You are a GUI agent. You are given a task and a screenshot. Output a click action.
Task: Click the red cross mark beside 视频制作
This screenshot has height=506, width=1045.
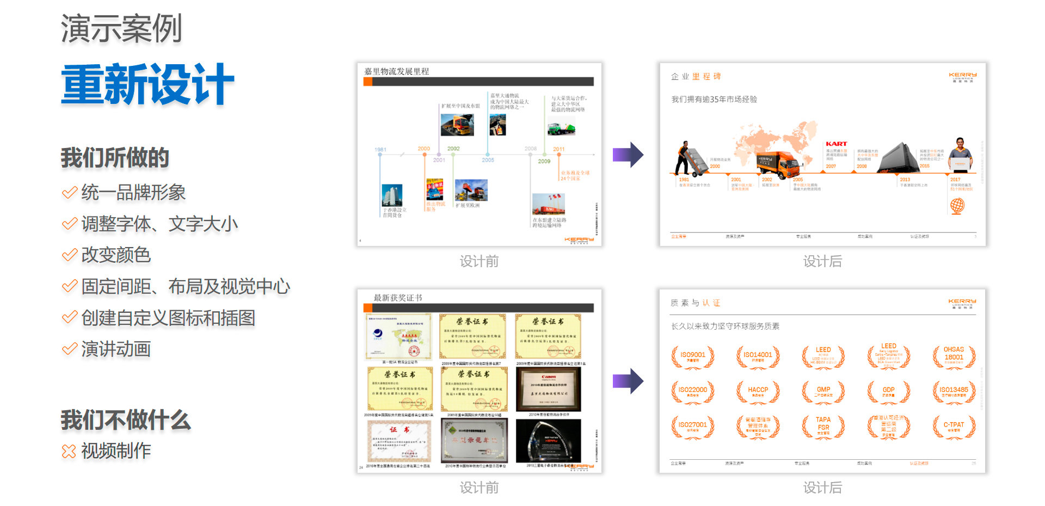69,451
